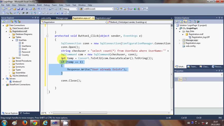Switch to Toolbox panel tab

[25, 113]
